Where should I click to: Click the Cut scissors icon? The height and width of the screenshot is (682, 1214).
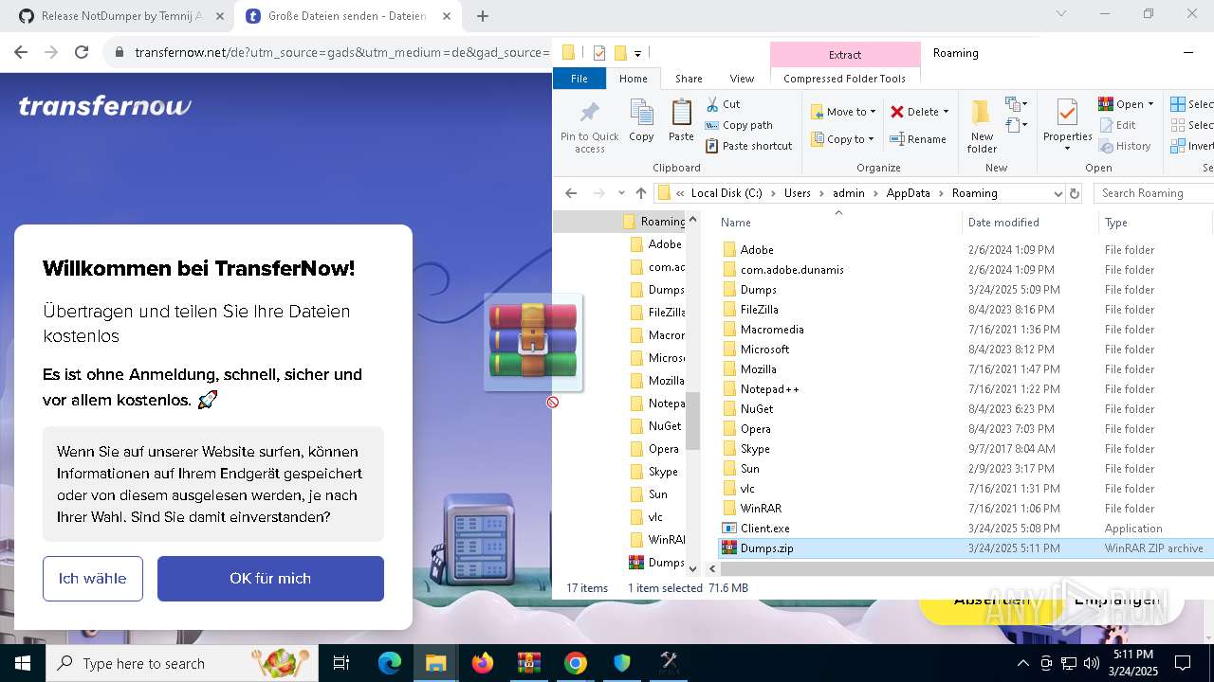[712, 104]
